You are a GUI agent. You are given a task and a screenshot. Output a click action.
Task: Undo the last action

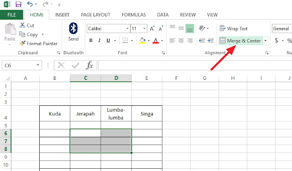pyautogui.click(x=30, y=4)
